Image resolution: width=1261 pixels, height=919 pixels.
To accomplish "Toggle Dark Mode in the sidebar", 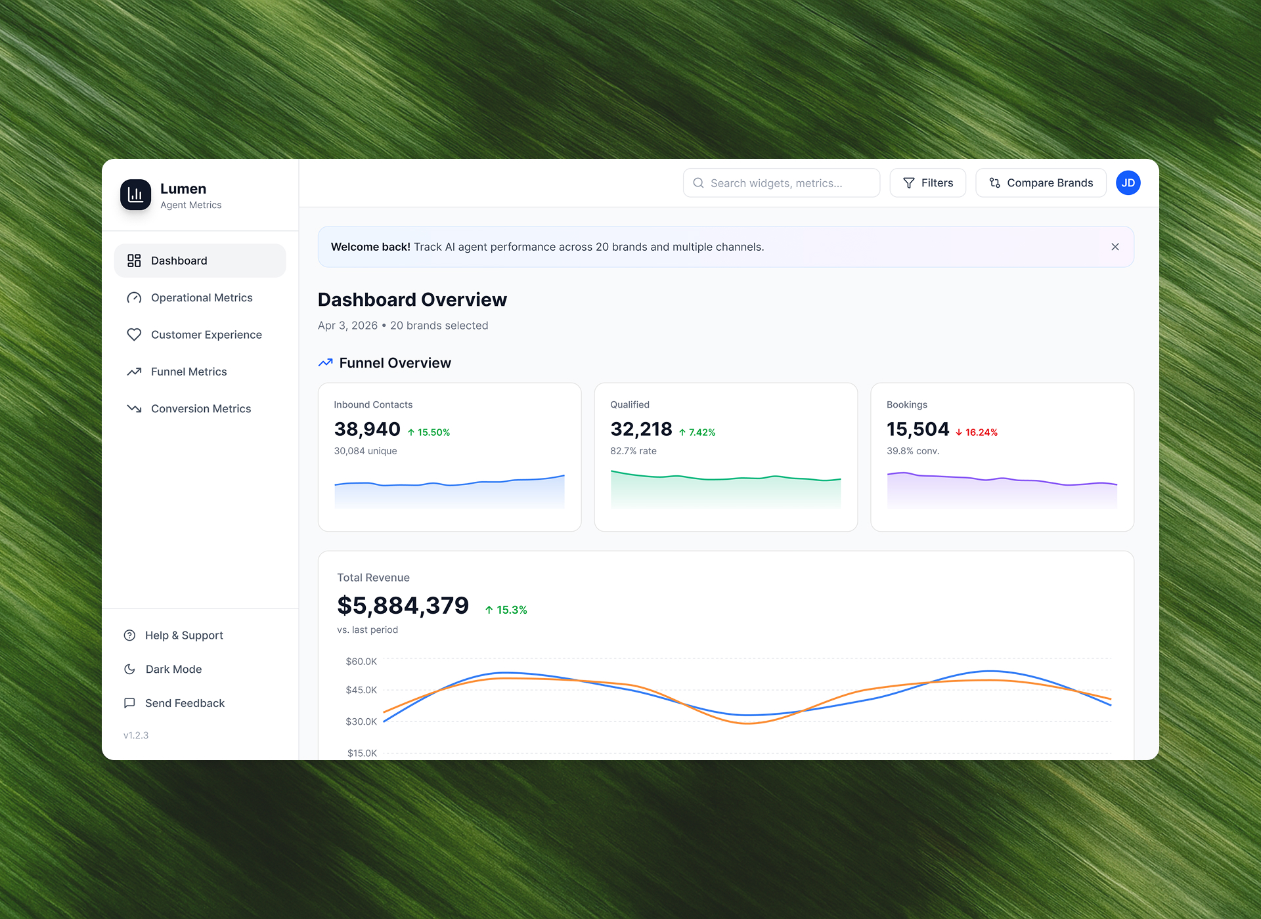I will [173, 669].
